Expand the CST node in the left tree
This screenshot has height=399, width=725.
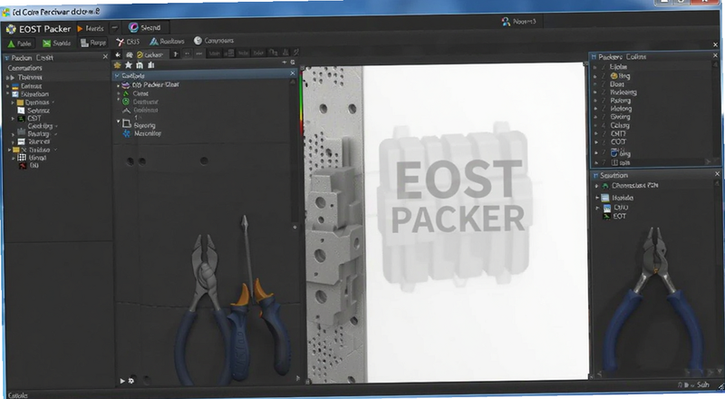(13, 119)
